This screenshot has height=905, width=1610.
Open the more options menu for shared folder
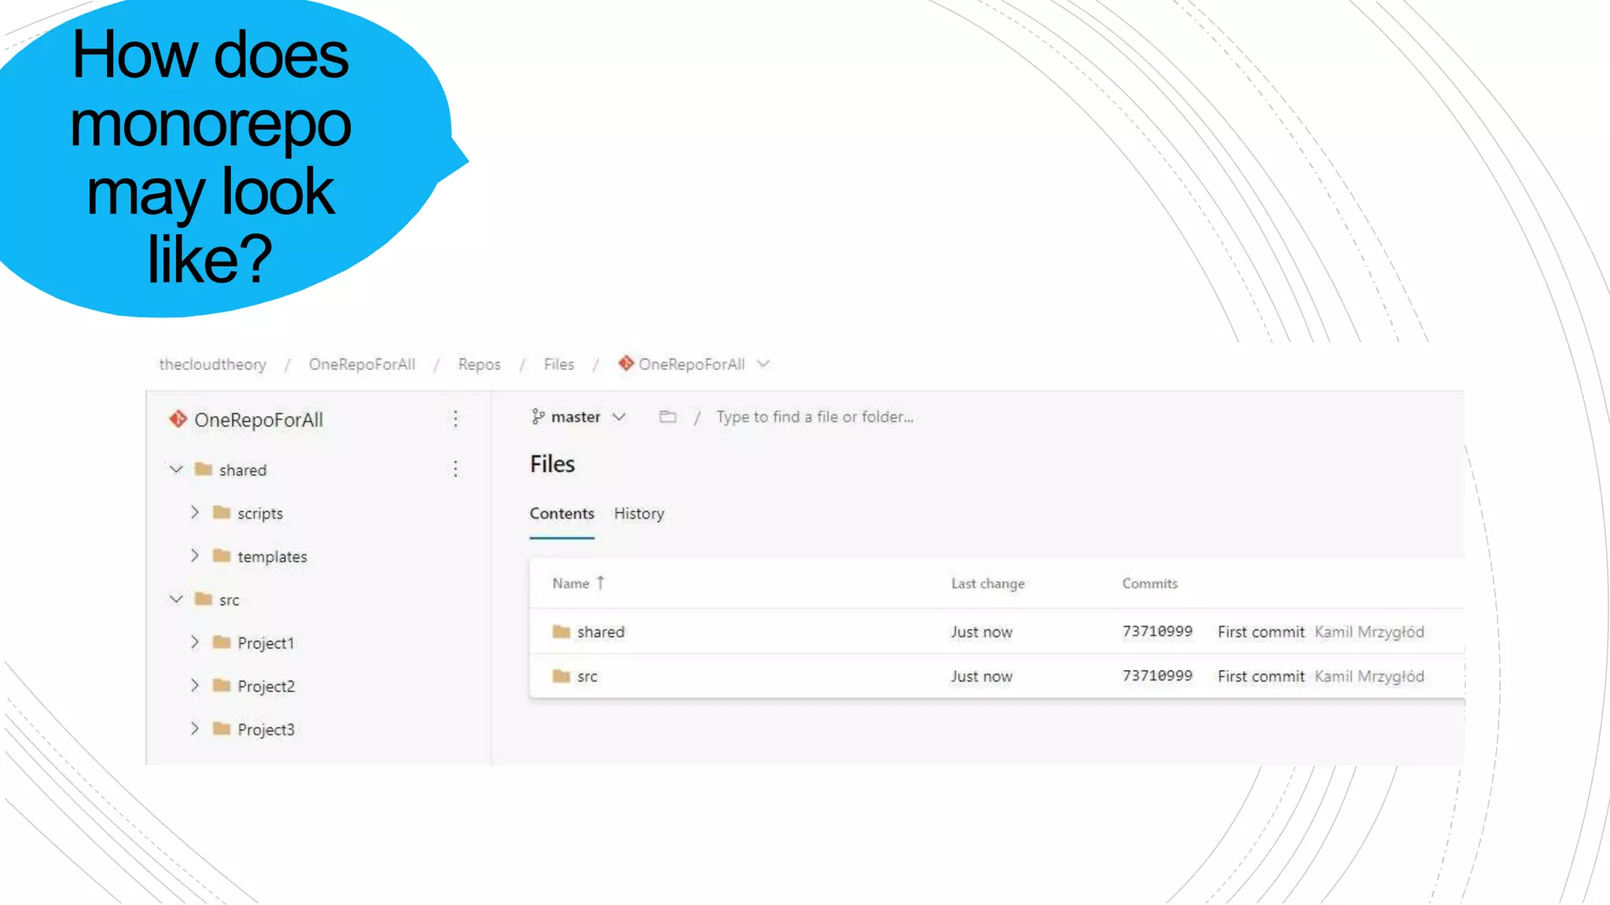(x=455, y=469)
